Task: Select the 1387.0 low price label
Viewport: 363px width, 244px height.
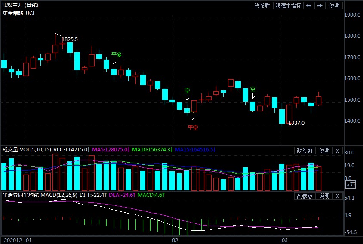Action: pyautogui.click(x=296, y=123)
